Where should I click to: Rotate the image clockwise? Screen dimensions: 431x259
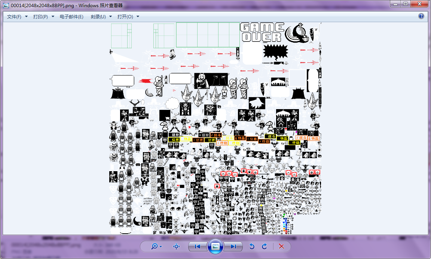pyautogui.click(x=265, y=246)
